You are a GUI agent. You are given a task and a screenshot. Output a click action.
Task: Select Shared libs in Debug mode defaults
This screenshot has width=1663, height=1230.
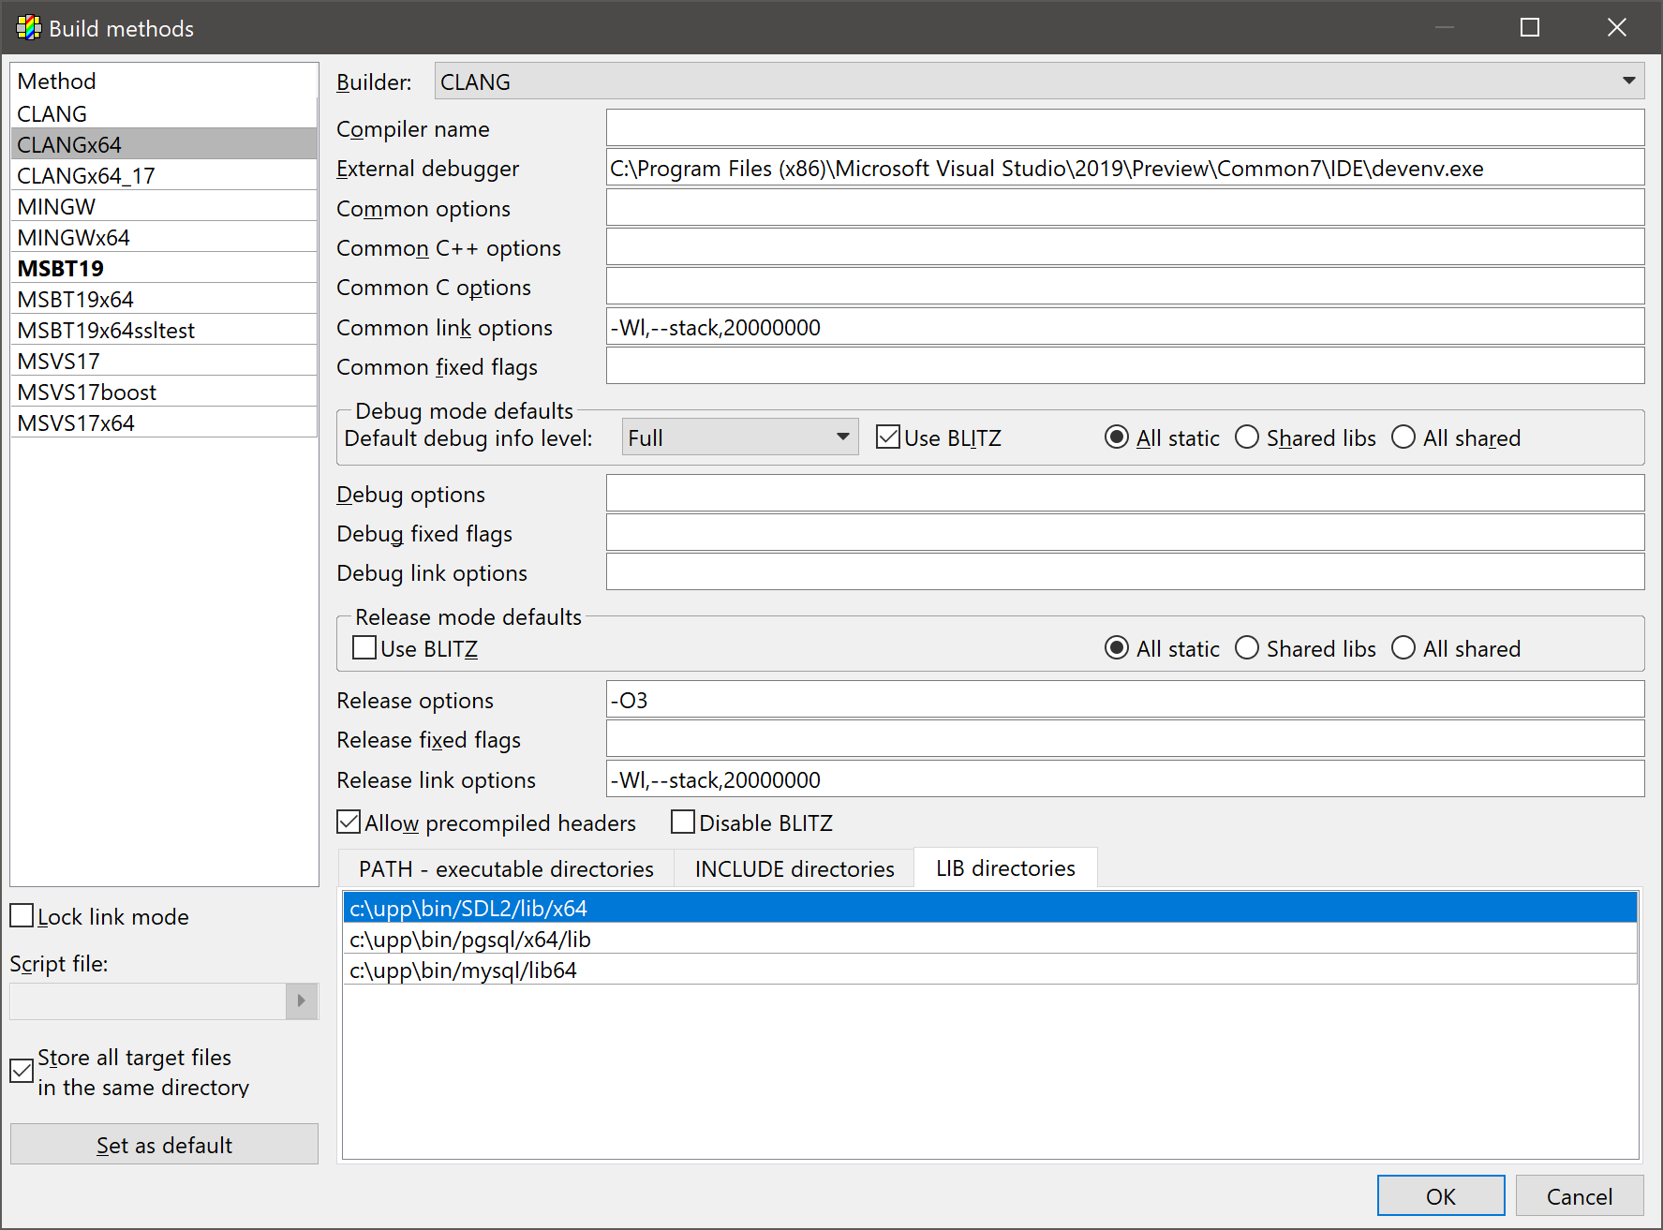(1247, 437)
